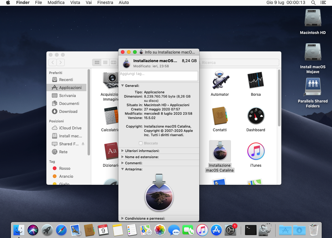Select the Arancio tag in sidebar
The width and height of the screenshot is (332, 238).
coord(67,176)
